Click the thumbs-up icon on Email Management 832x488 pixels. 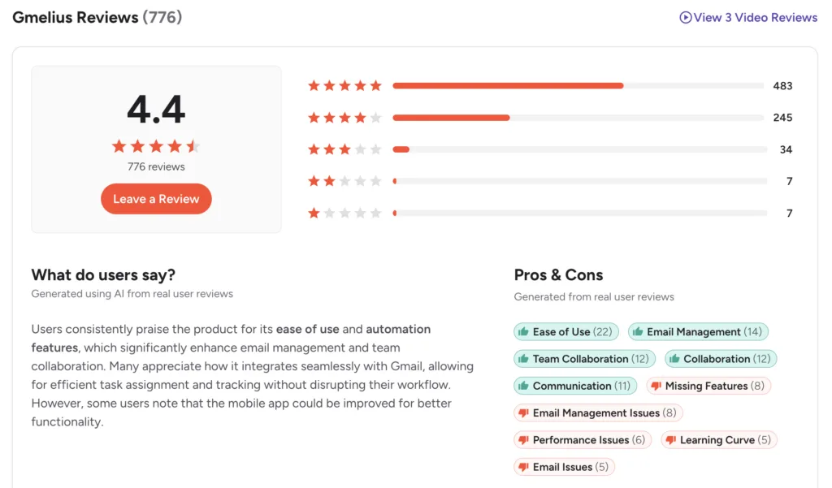coord(637,332)
